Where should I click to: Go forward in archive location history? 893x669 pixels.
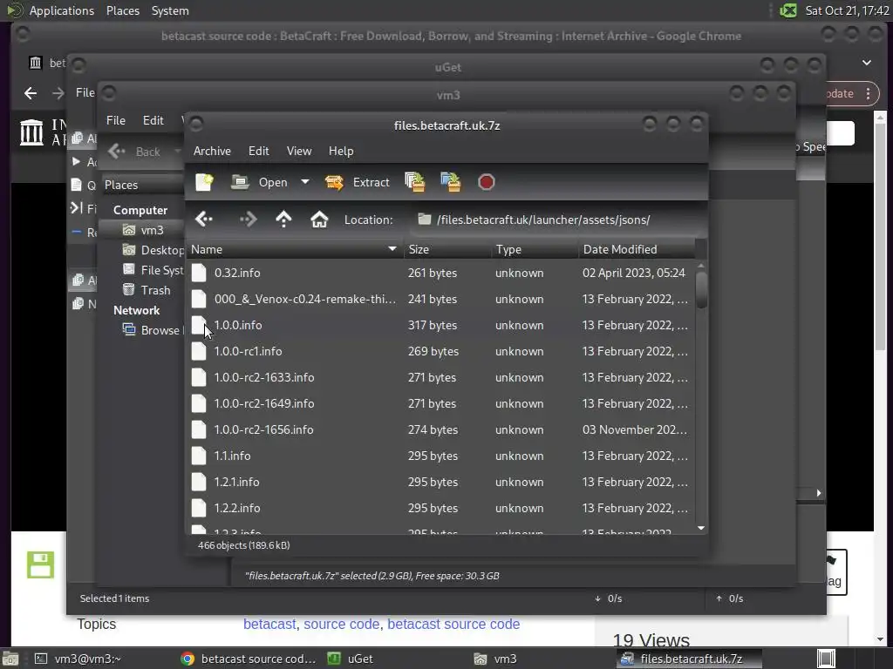[x=248, y=219]
